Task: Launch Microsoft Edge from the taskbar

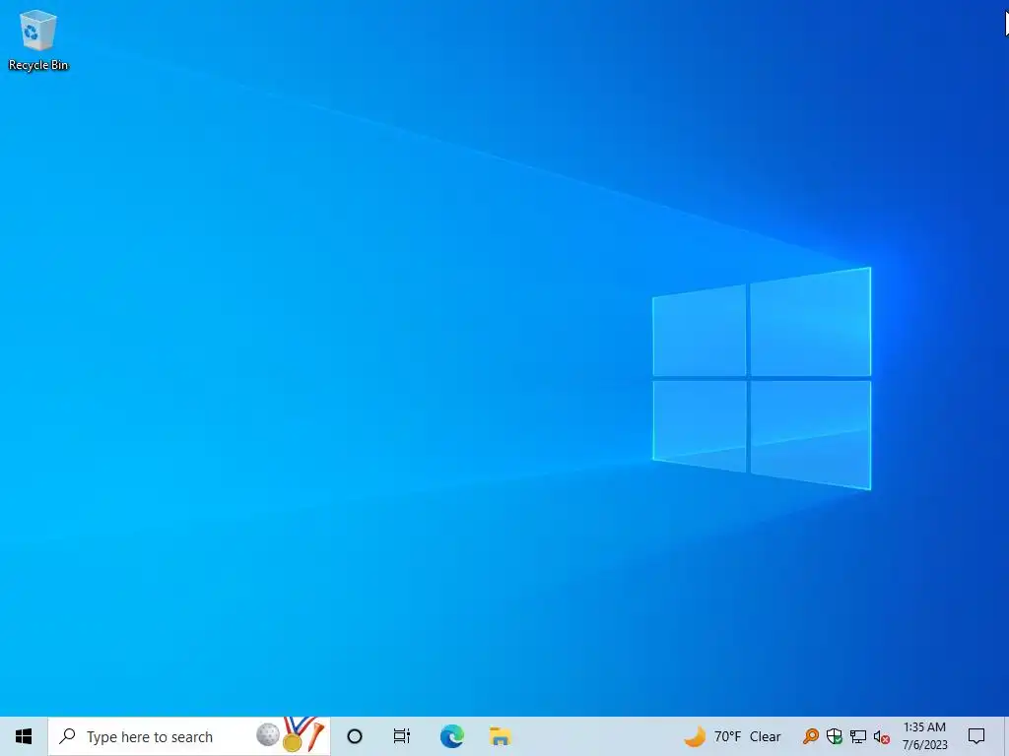Action: (451, 736)
